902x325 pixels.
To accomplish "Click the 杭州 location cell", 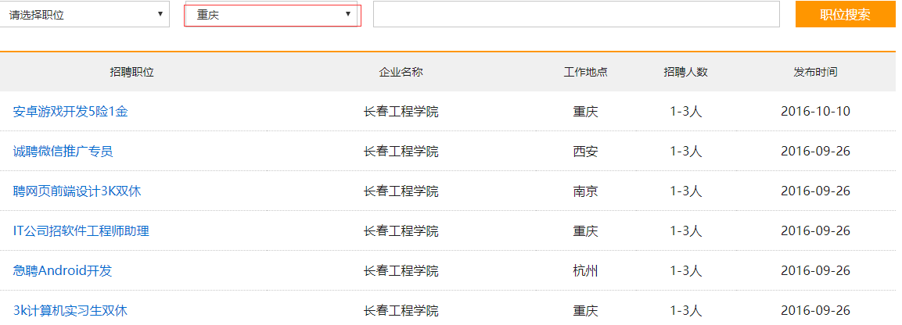I will click(586, 270).
